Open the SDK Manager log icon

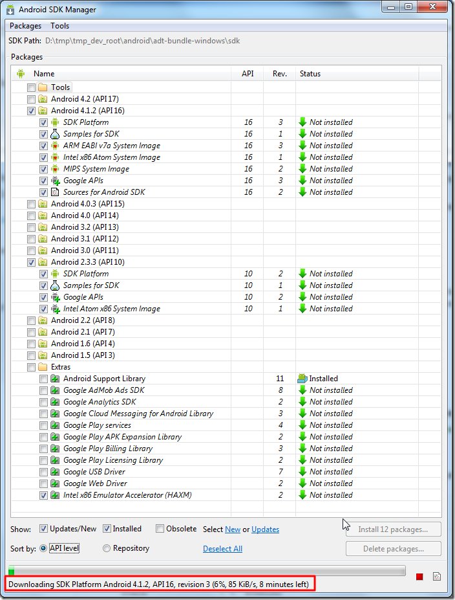point(437,576)
